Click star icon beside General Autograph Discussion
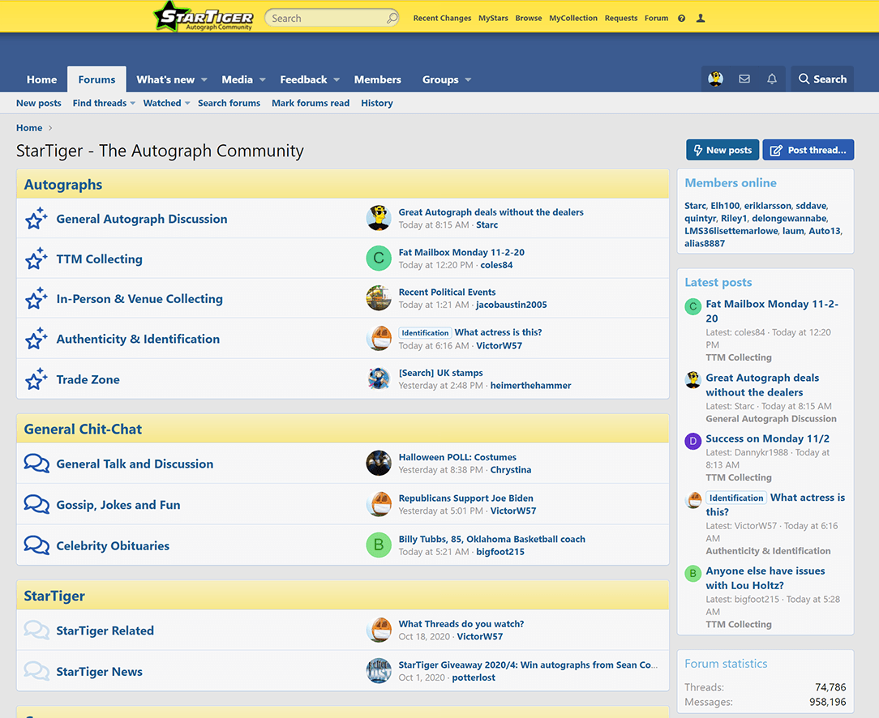This screenshot has height=718, width=879. 36,219
